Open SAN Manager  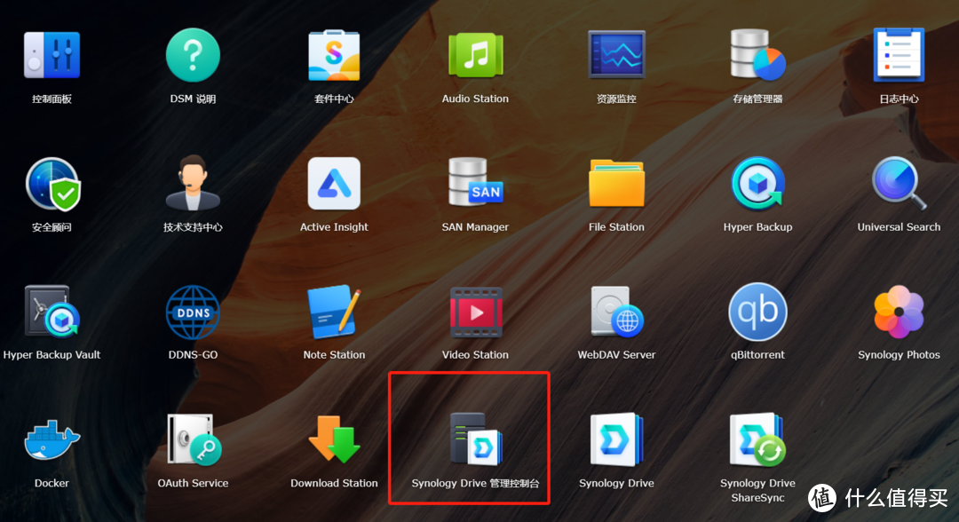click(475, 182)
